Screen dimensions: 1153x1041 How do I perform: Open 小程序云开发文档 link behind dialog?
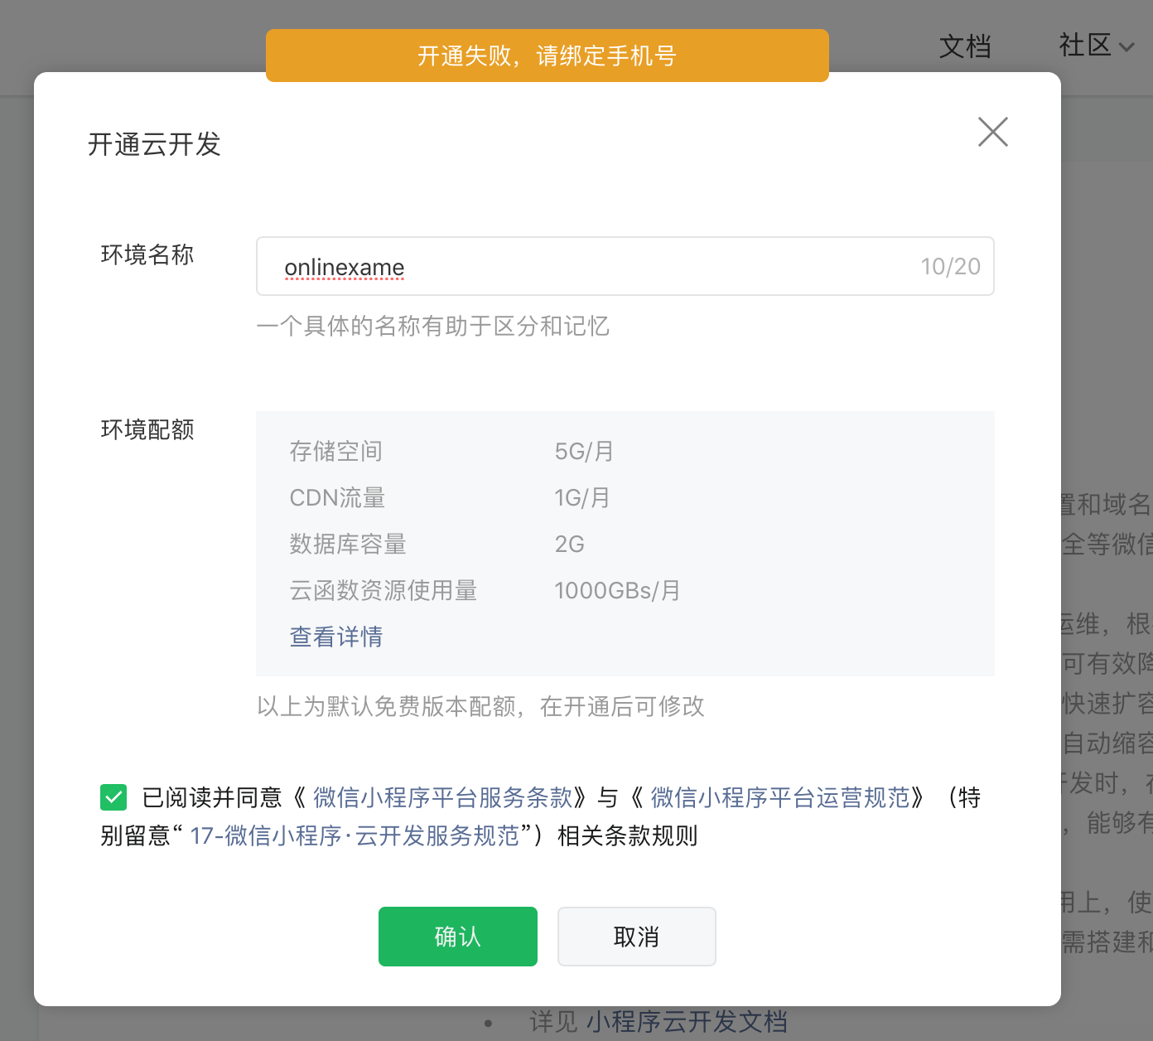687,1021
